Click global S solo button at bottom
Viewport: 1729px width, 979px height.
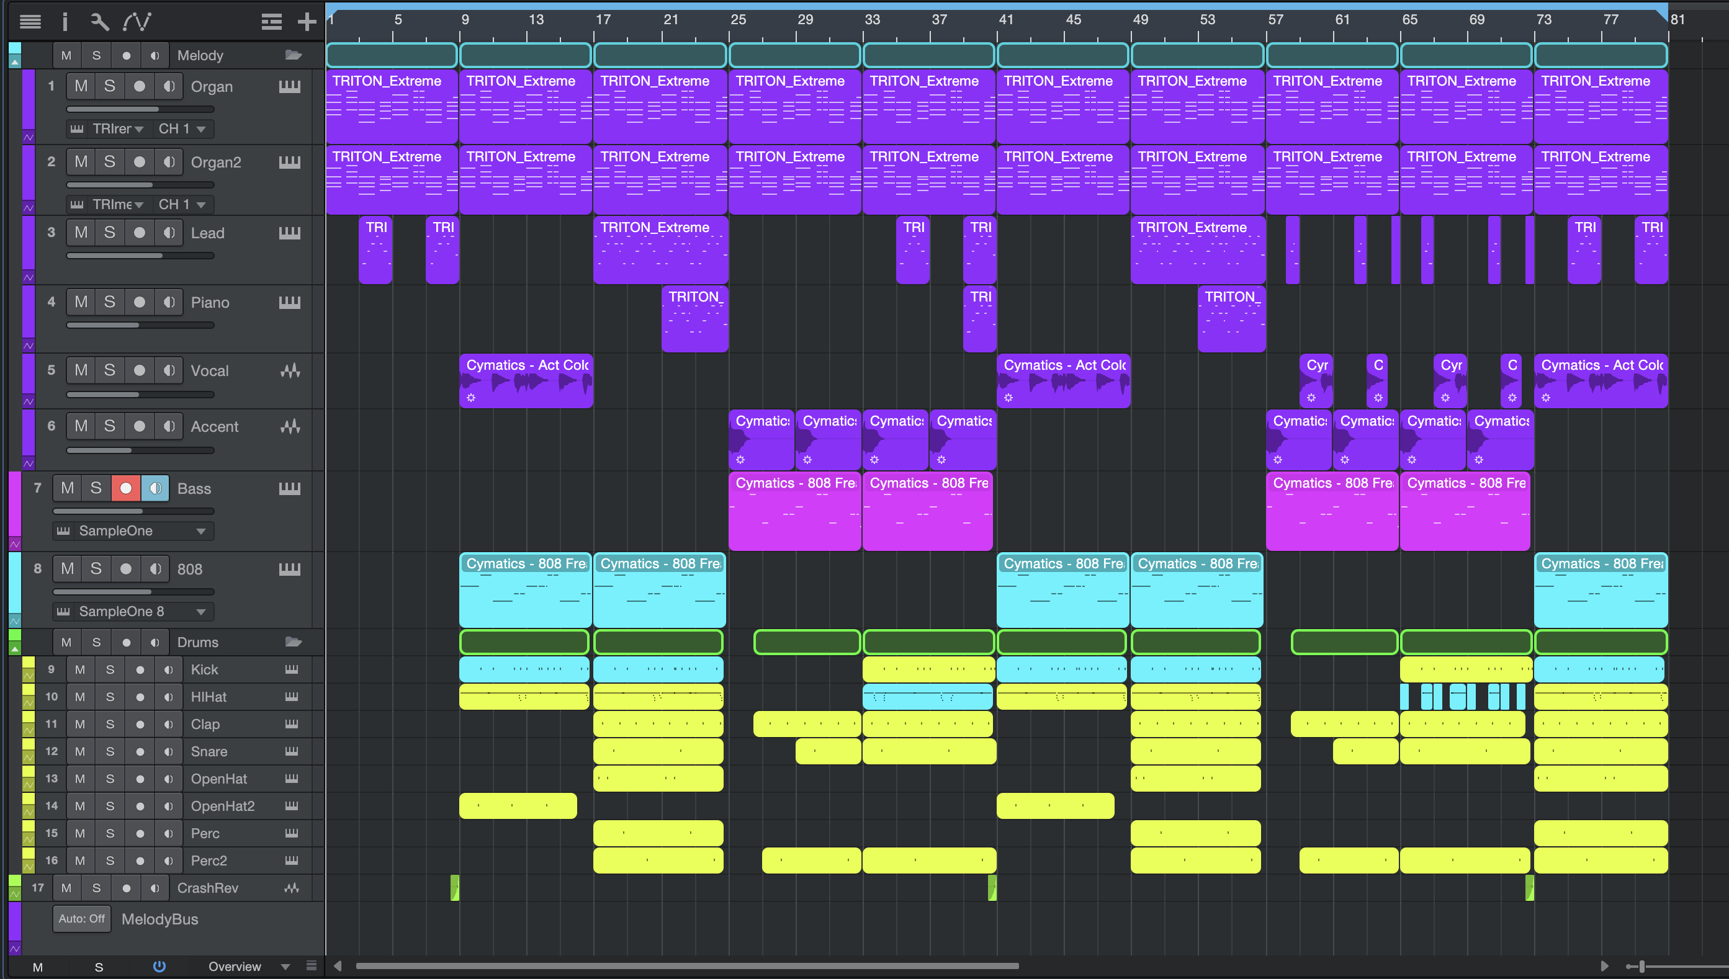pyautogui.click(x=99, y=967)
